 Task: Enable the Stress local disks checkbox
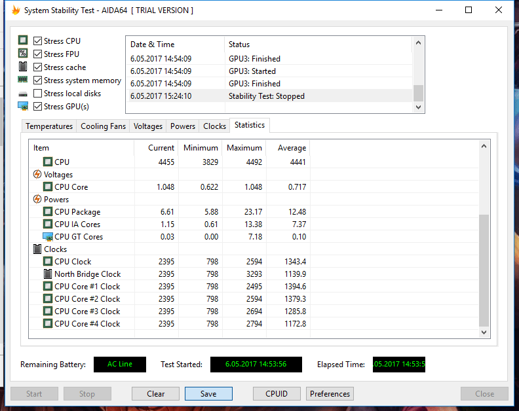pyautogui.click(x=38, y=93)
